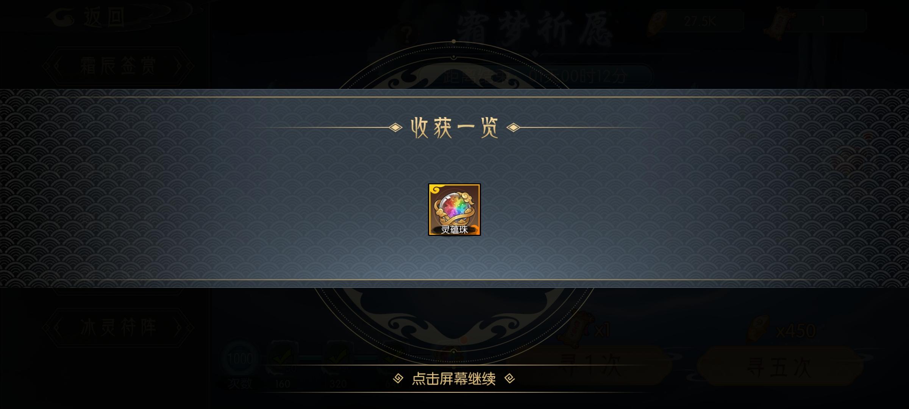
Task: Click the 寻1次 button
Action: (591, 365)
